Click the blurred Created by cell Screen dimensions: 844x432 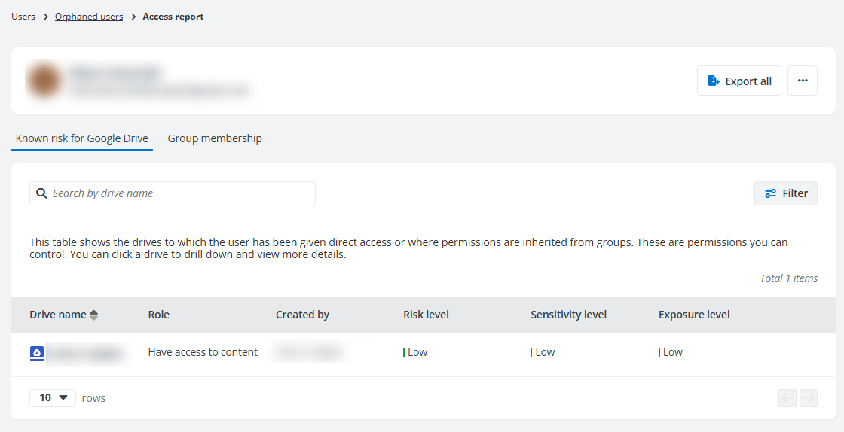pyautogui.click(x=308, y=353)
